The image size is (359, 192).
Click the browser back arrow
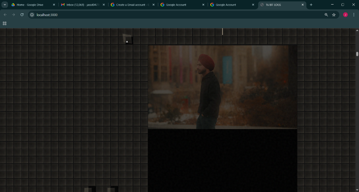pos(5,15)
